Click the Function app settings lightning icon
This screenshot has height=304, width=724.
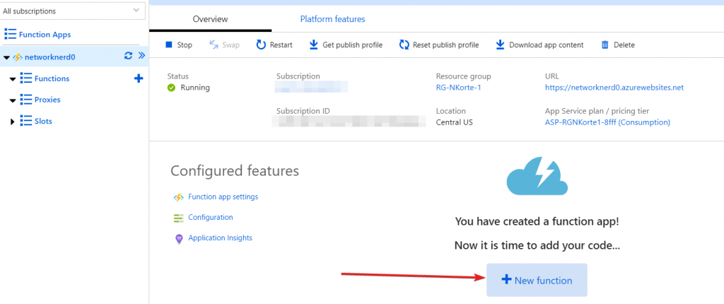click(x=179, y=197)
